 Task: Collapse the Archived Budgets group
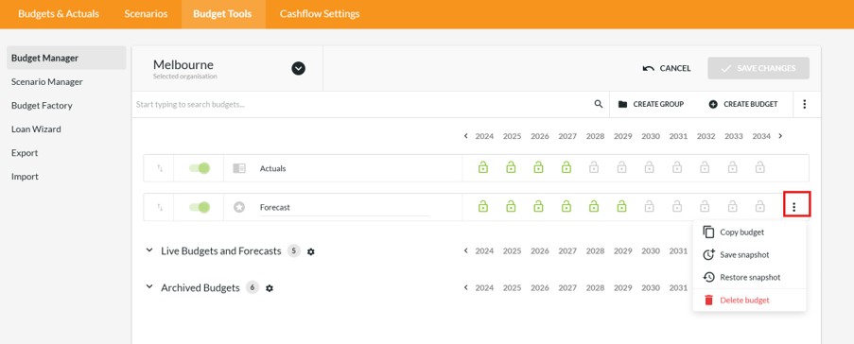point(149,287)
